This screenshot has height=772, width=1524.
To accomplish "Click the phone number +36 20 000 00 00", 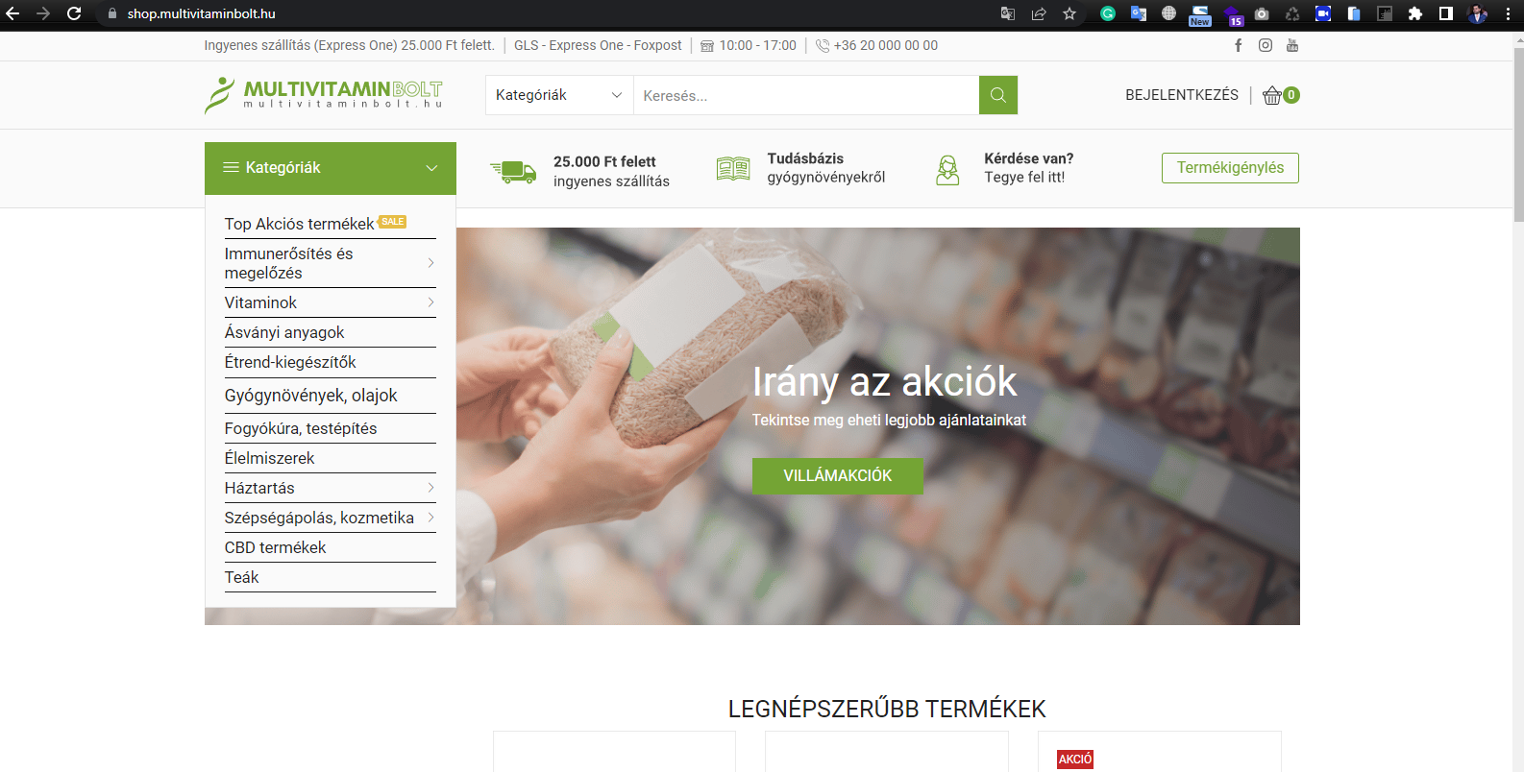I will click(x=886, y=45).
